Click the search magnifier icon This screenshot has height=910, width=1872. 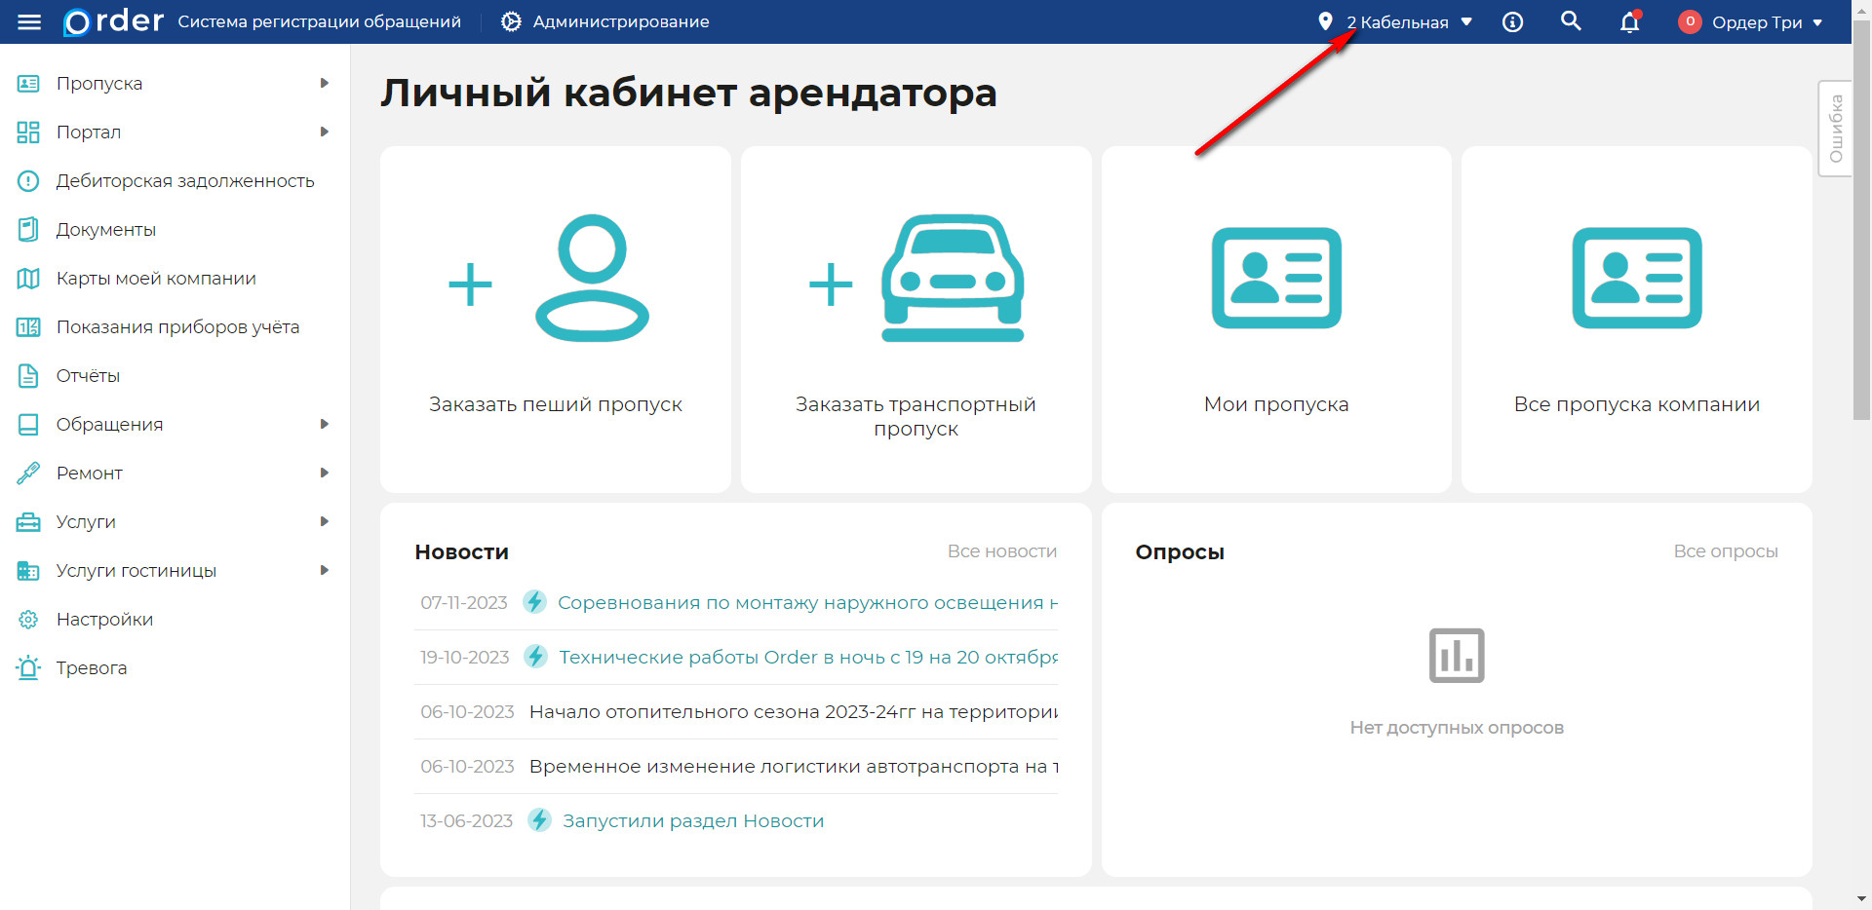point(1571,20)
